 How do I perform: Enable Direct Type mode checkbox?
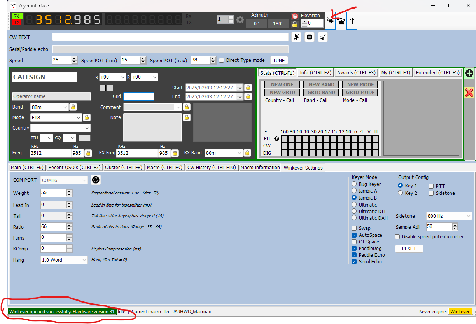[x=222, y=60]
